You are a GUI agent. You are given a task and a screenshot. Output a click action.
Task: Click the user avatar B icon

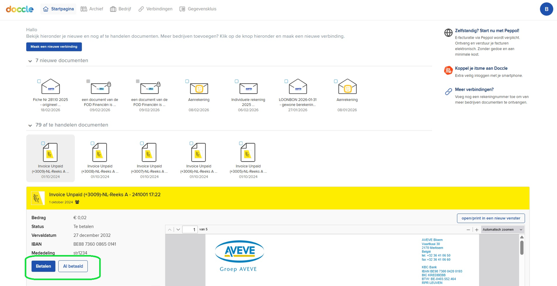546,9
